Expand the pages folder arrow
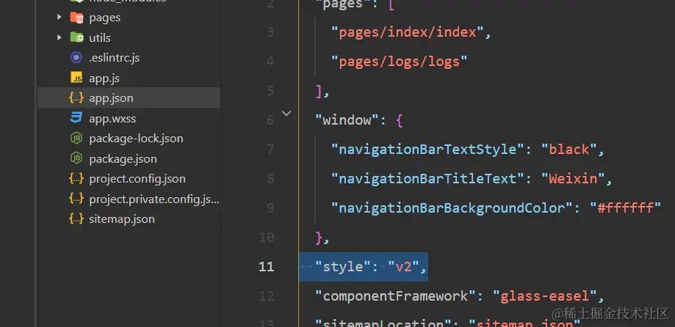The width and height of the screenshot is (675, 327). [59, 18]
